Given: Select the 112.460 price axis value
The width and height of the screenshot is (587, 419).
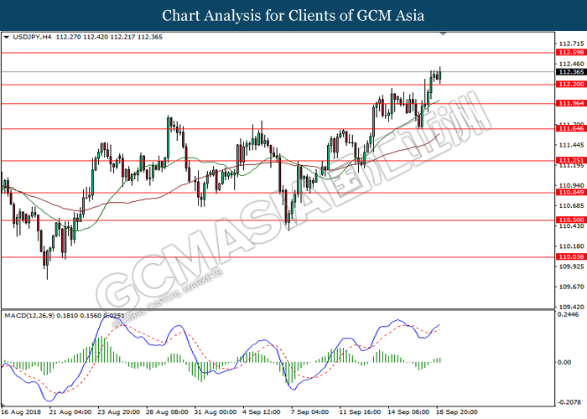Looking at the screenshot, I should (x=571, y=64).
